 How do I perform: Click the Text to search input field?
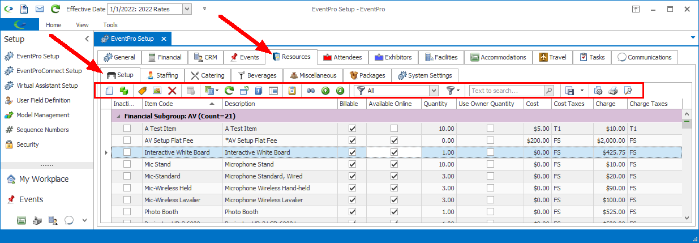pos(507,91)
